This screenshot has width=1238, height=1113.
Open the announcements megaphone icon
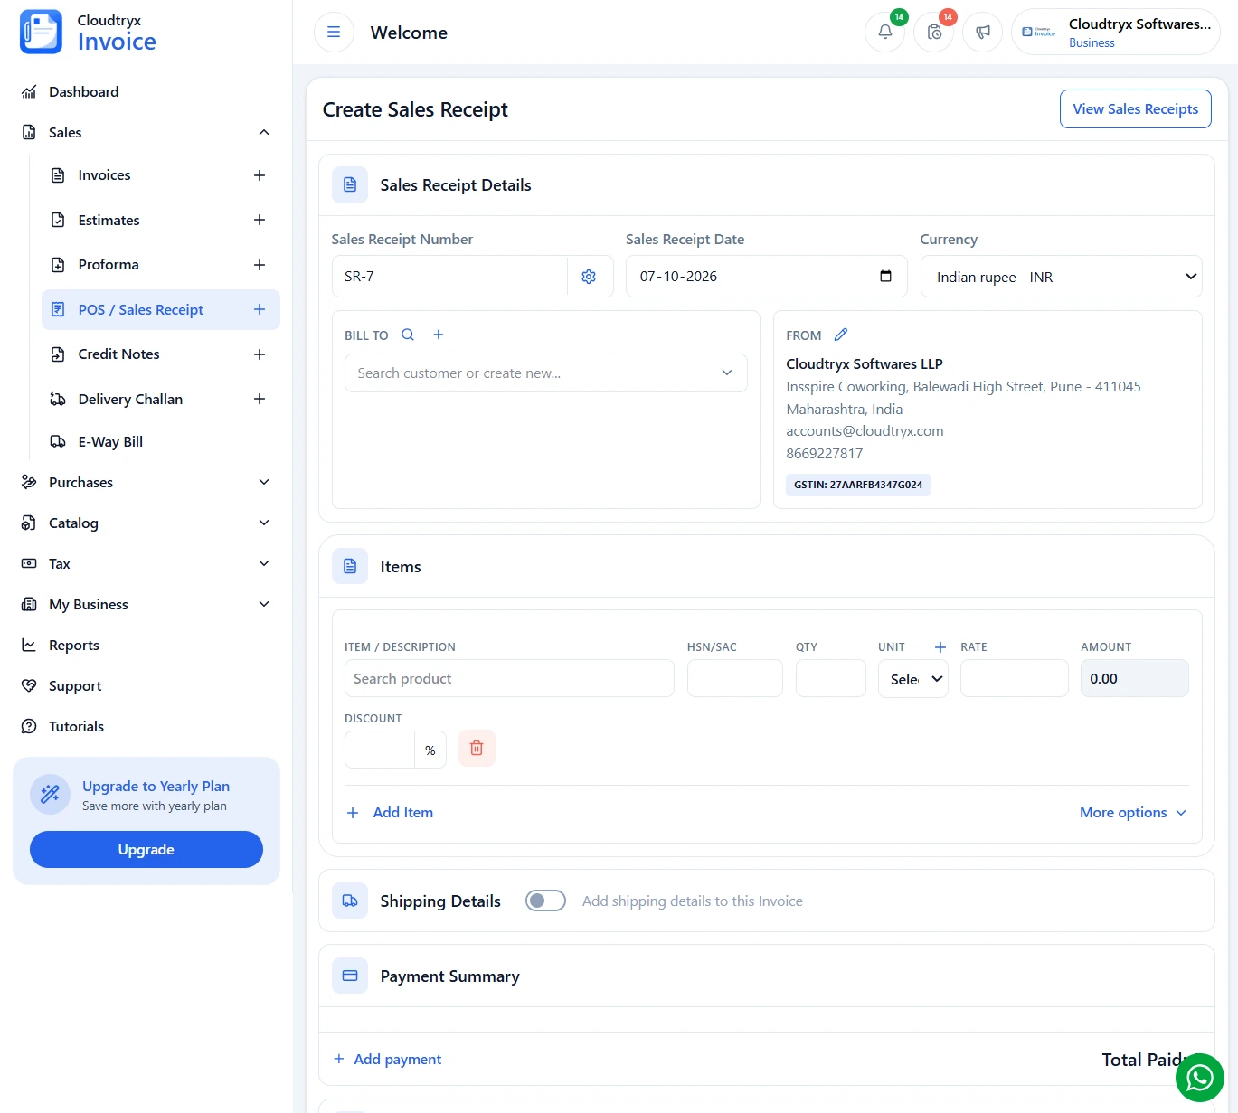click(x=983, y=33)
